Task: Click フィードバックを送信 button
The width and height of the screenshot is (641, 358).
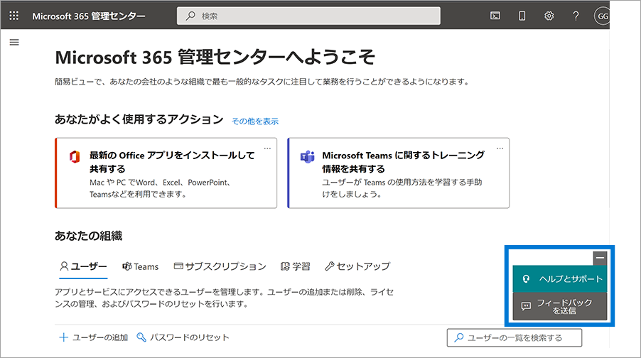Action: [560, 306]
